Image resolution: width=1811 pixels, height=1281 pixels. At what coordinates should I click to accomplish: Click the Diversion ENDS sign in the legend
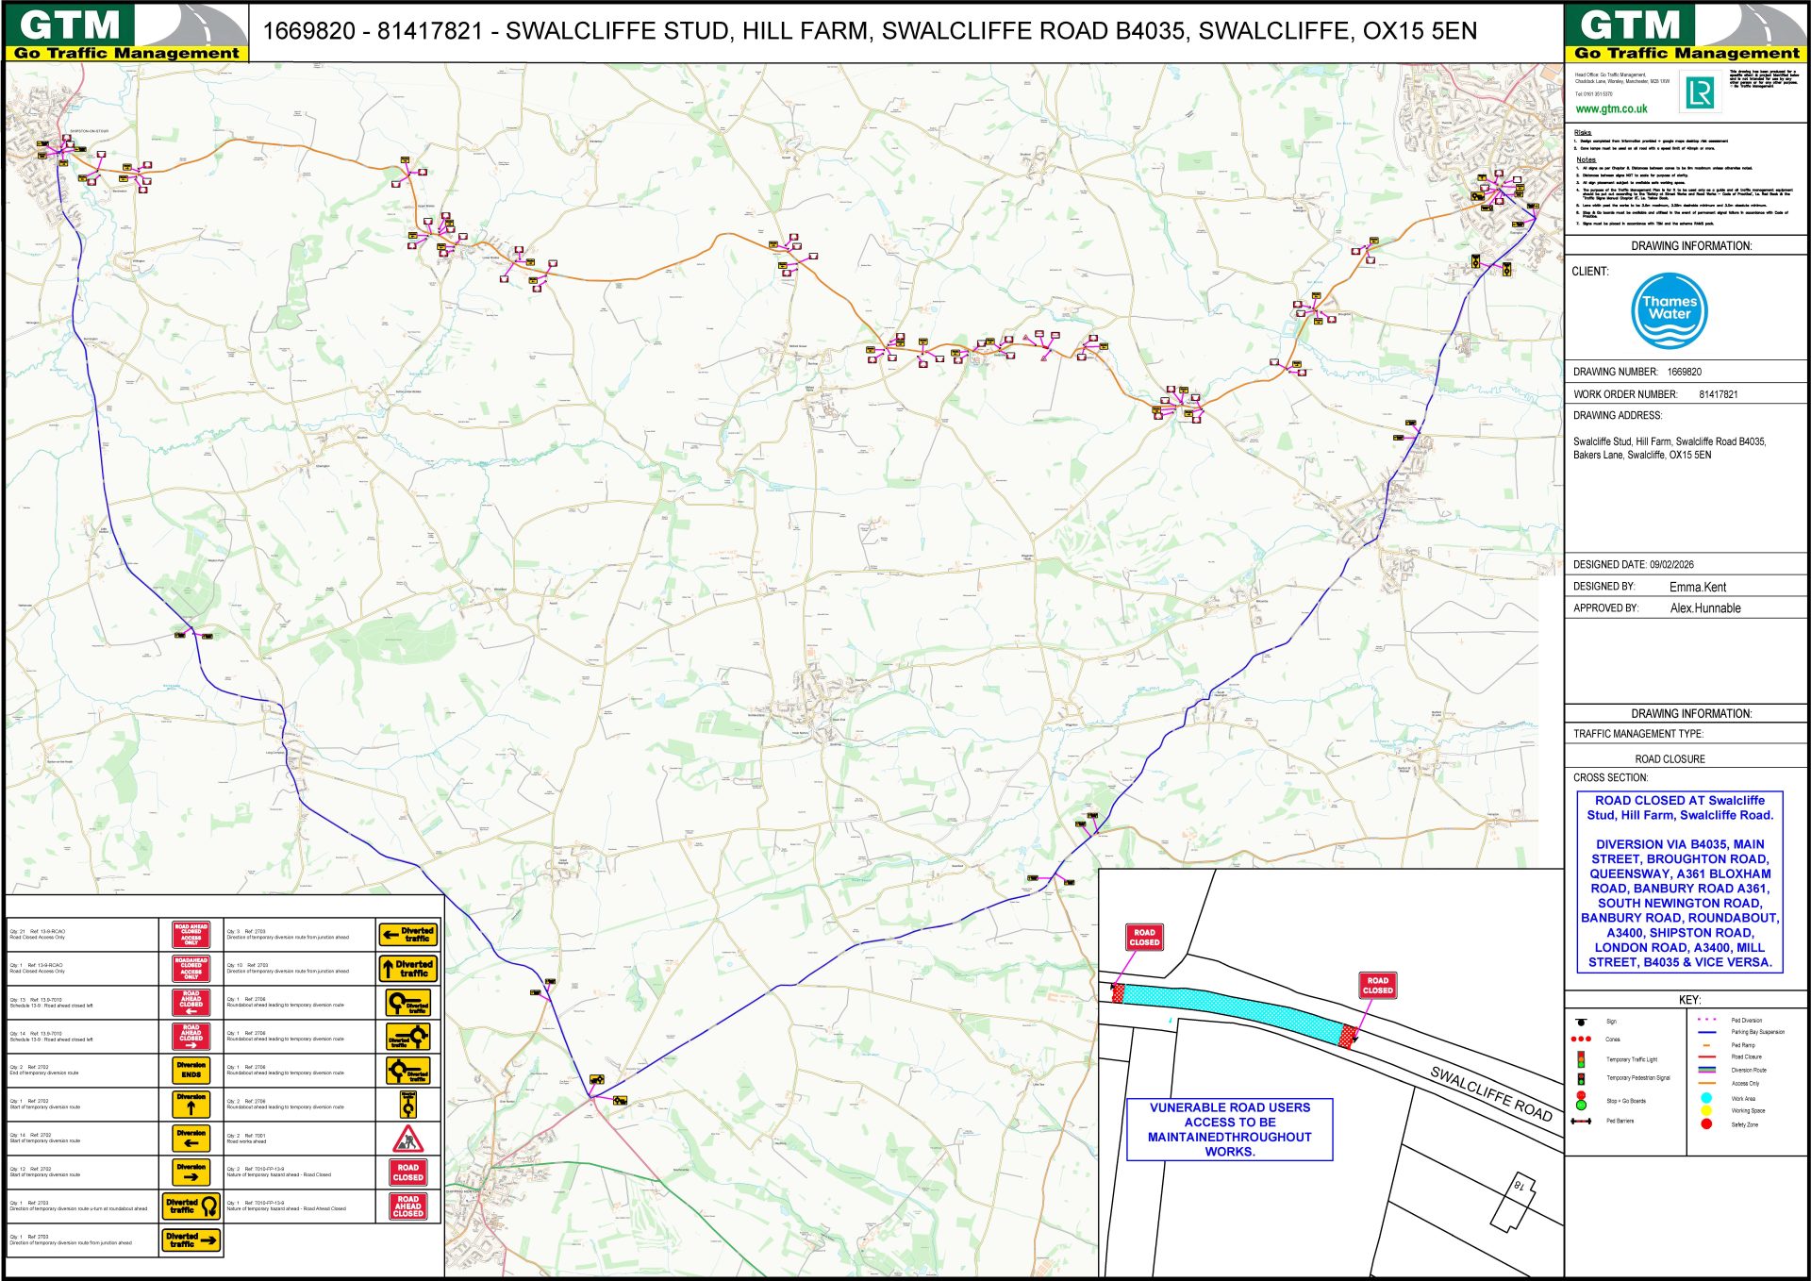coord(191,1070)
